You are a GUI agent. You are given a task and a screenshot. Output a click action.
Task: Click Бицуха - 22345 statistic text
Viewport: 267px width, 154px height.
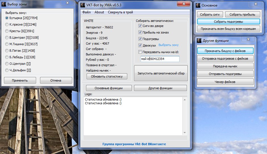tap(97, 38)
